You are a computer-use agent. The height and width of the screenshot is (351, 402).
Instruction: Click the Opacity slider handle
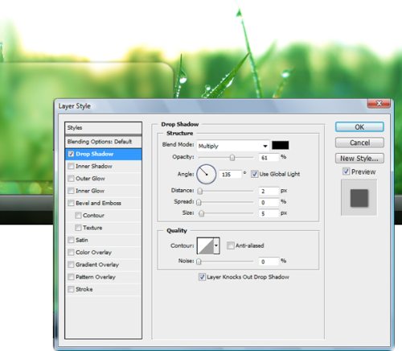pyautogui.click(x=232, y=158)
